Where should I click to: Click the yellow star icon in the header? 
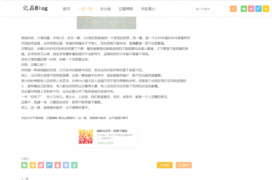pyautogui.click(x=266, y=9)
